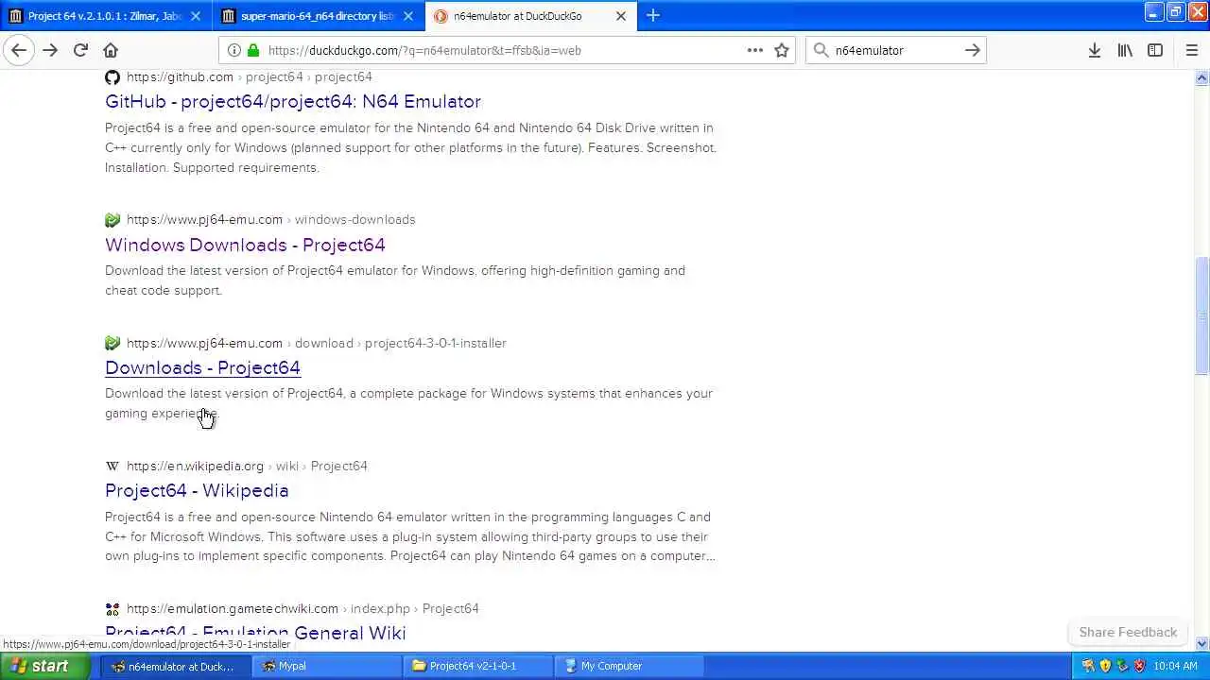Open the page actions three-dot menu

(754, 50)
